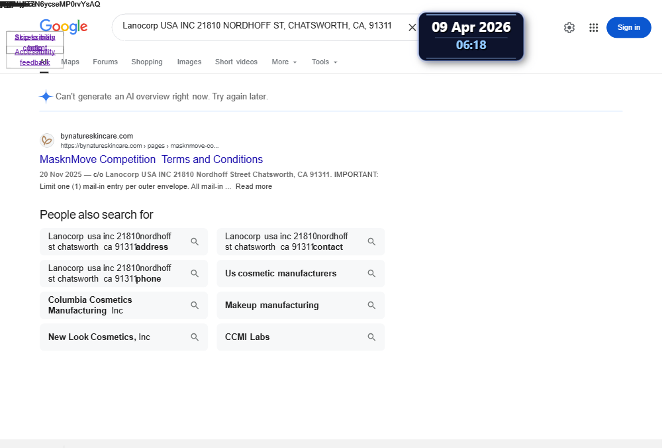The width and height of the screenshot is (670, 448).
Task: Click search icon beside 'CCMI Labs'
Action: click(x=372, y=337)
